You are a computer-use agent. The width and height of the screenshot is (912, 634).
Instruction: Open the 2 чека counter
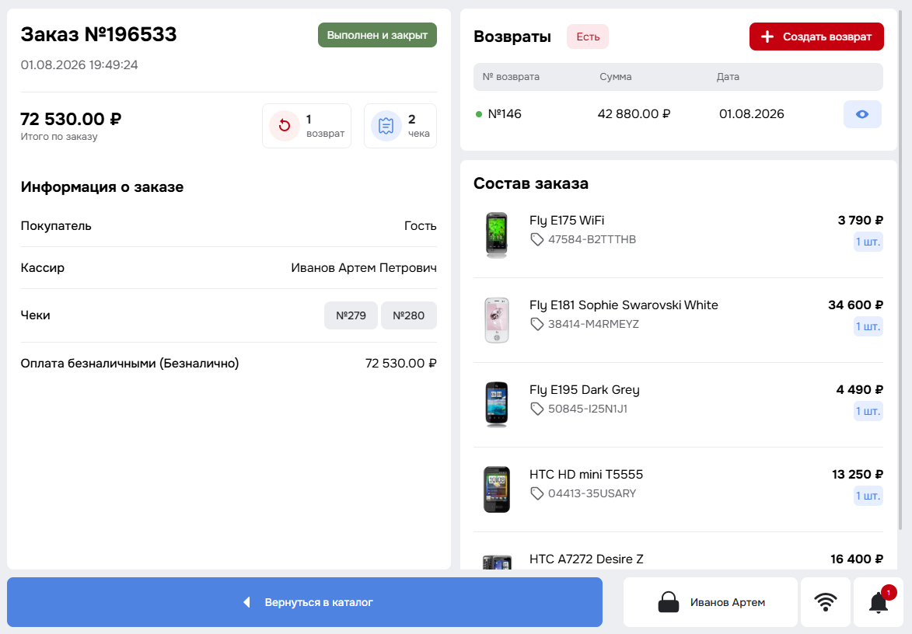click(x=400, y=126)
